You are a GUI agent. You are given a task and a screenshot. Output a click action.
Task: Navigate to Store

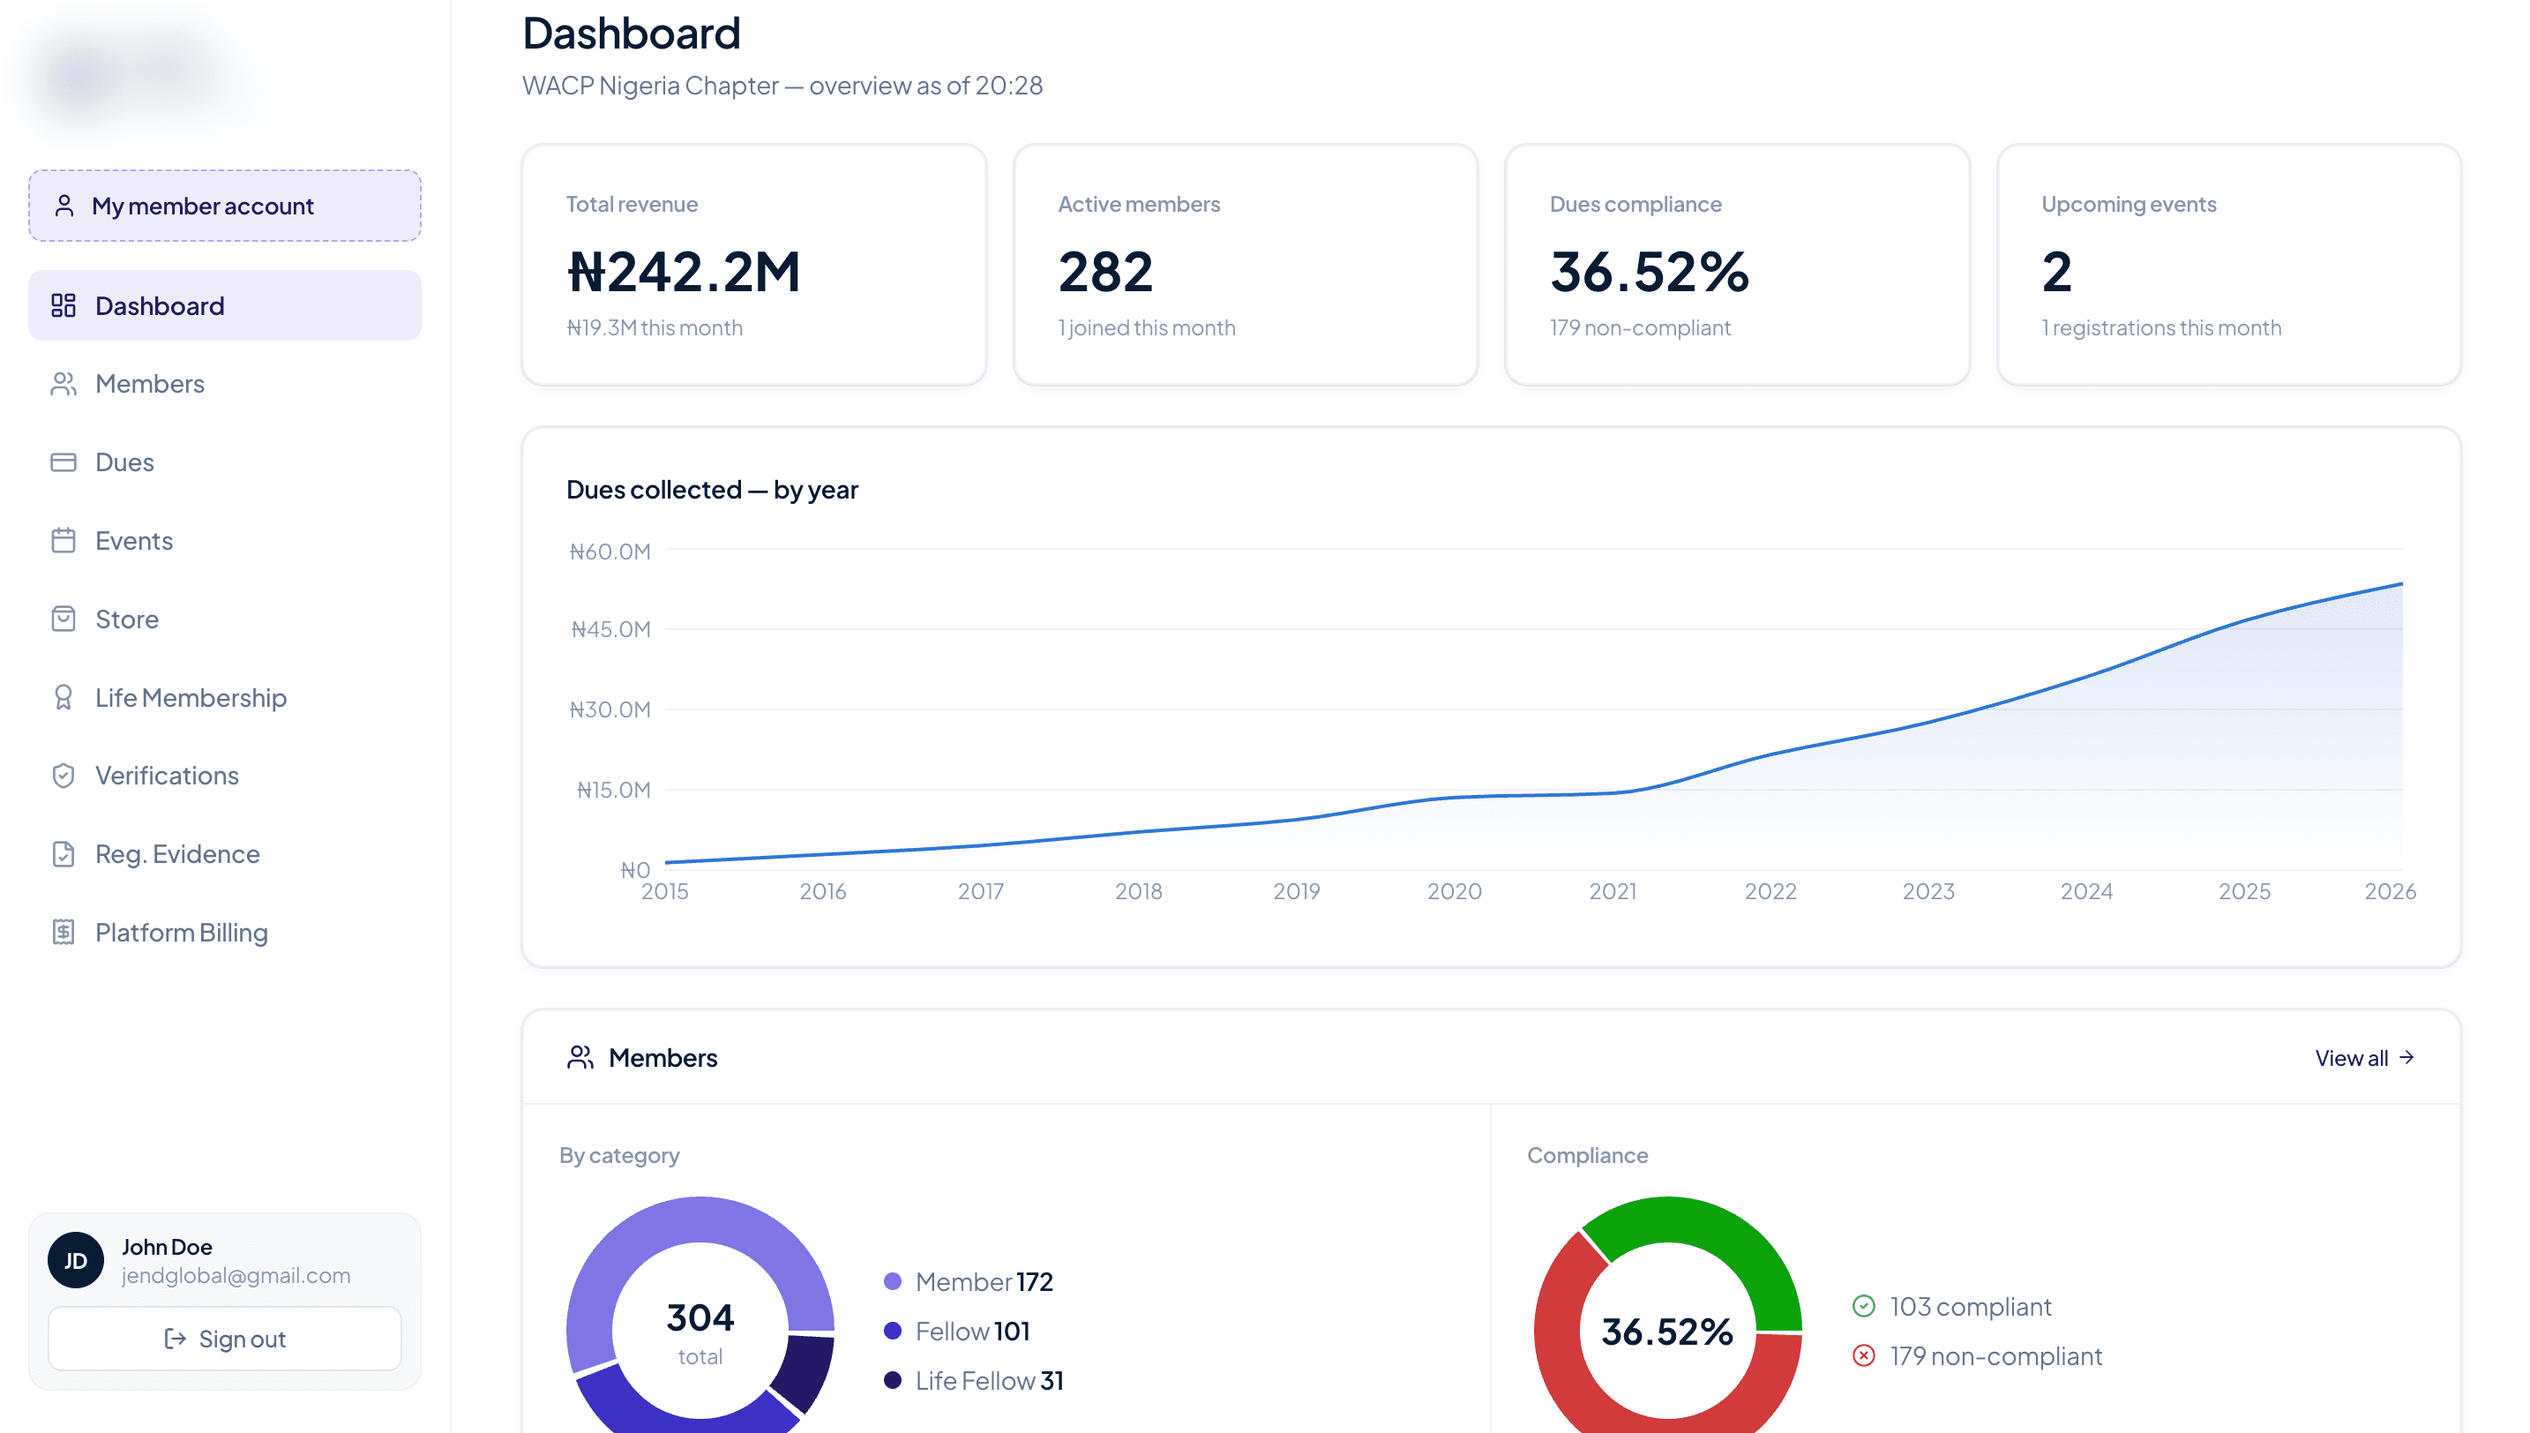pos(225,619)
